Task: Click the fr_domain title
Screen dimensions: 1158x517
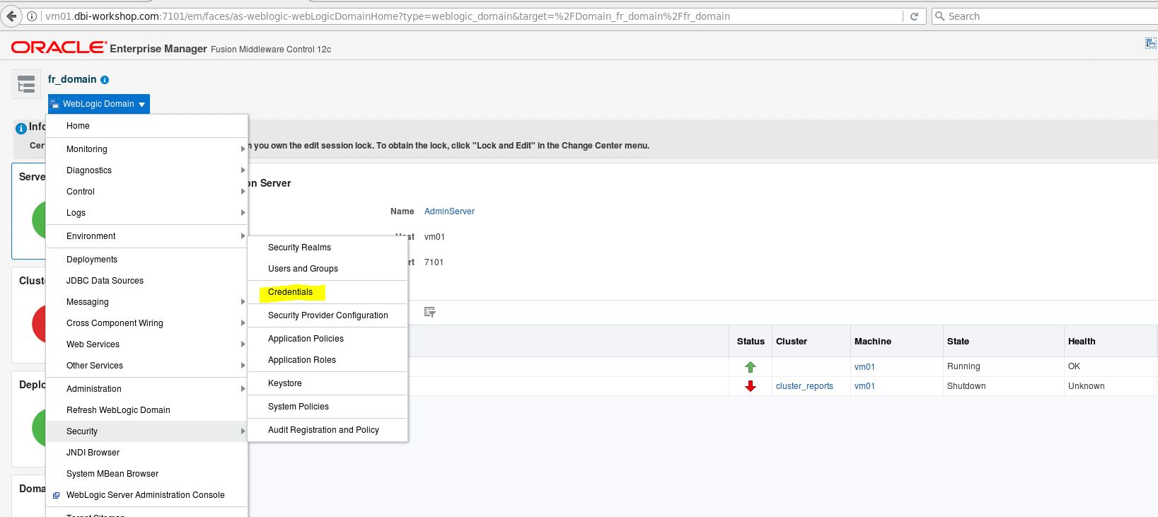Action: click(72, 79)
